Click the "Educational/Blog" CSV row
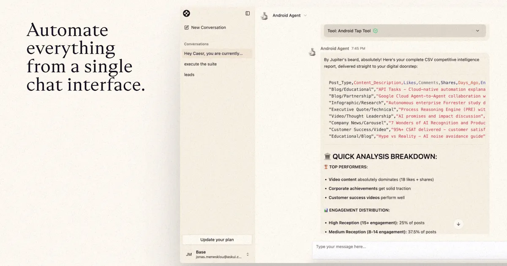507x266 pixels. (x=407, y=136)
